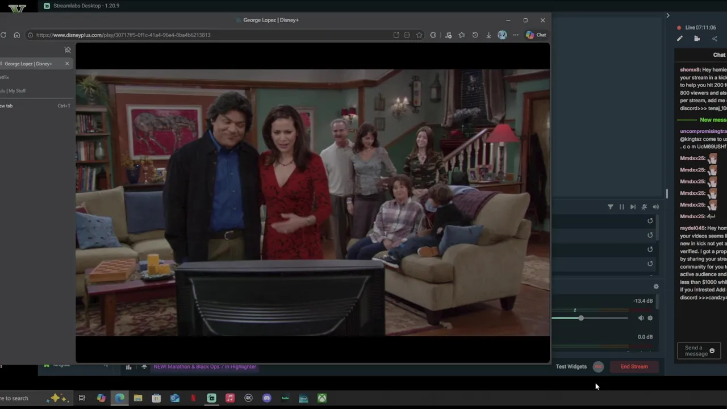The image size is (727, 409).
Task: Click username shomx8 in chat
Action: (x=690, y=70)
